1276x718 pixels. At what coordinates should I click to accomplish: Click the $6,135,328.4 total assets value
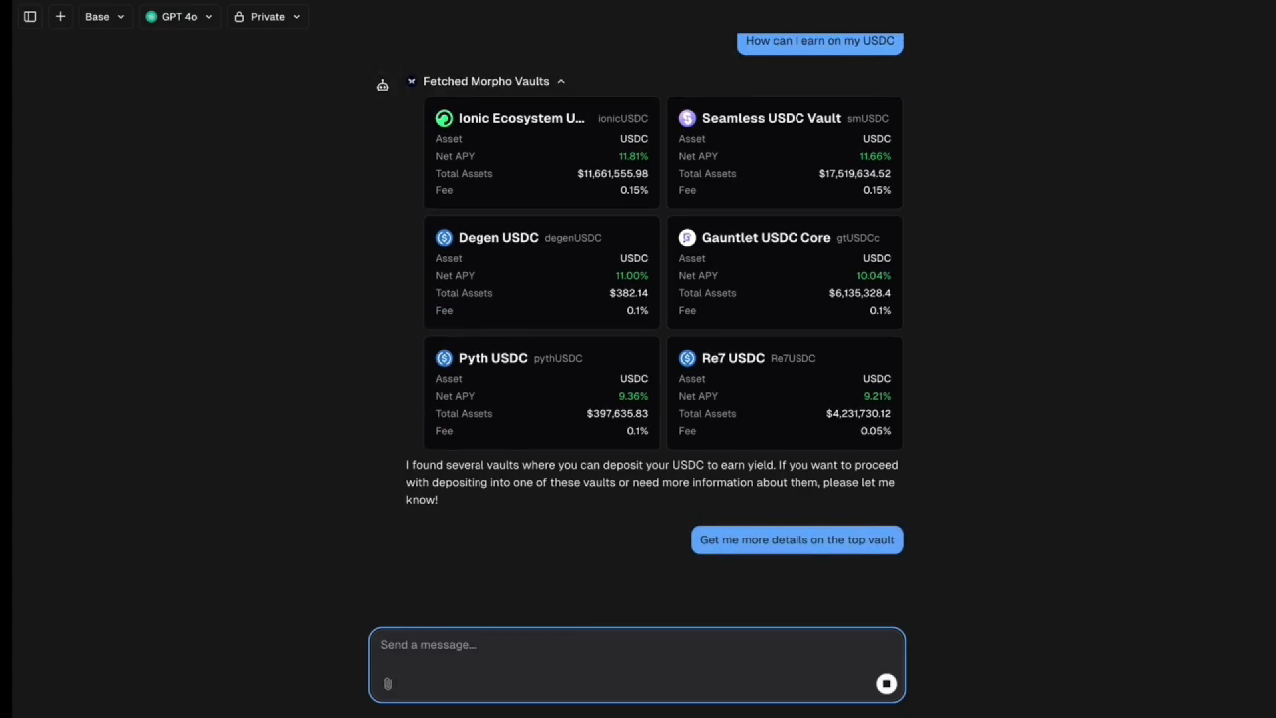[x=859, y=293]
